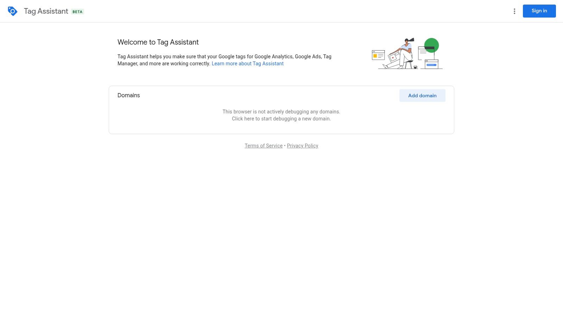
Task: Click 'This browser is not actively debugging' text
Action: tap(281, 112)
